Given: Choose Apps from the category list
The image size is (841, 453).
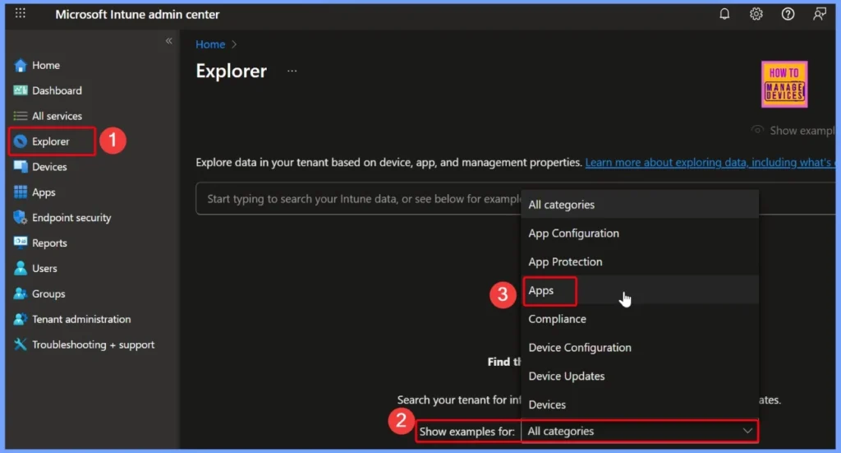Looking at the screenshot, I should [x=640, y=290].
